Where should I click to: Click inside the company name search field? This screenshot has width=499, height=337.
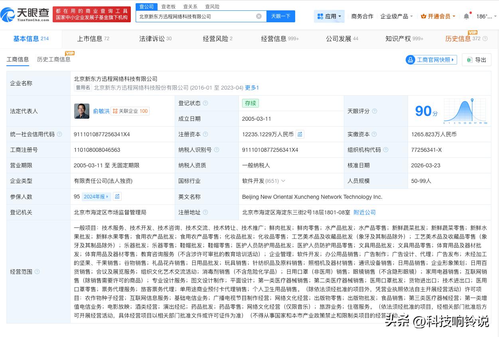(195, 16)
